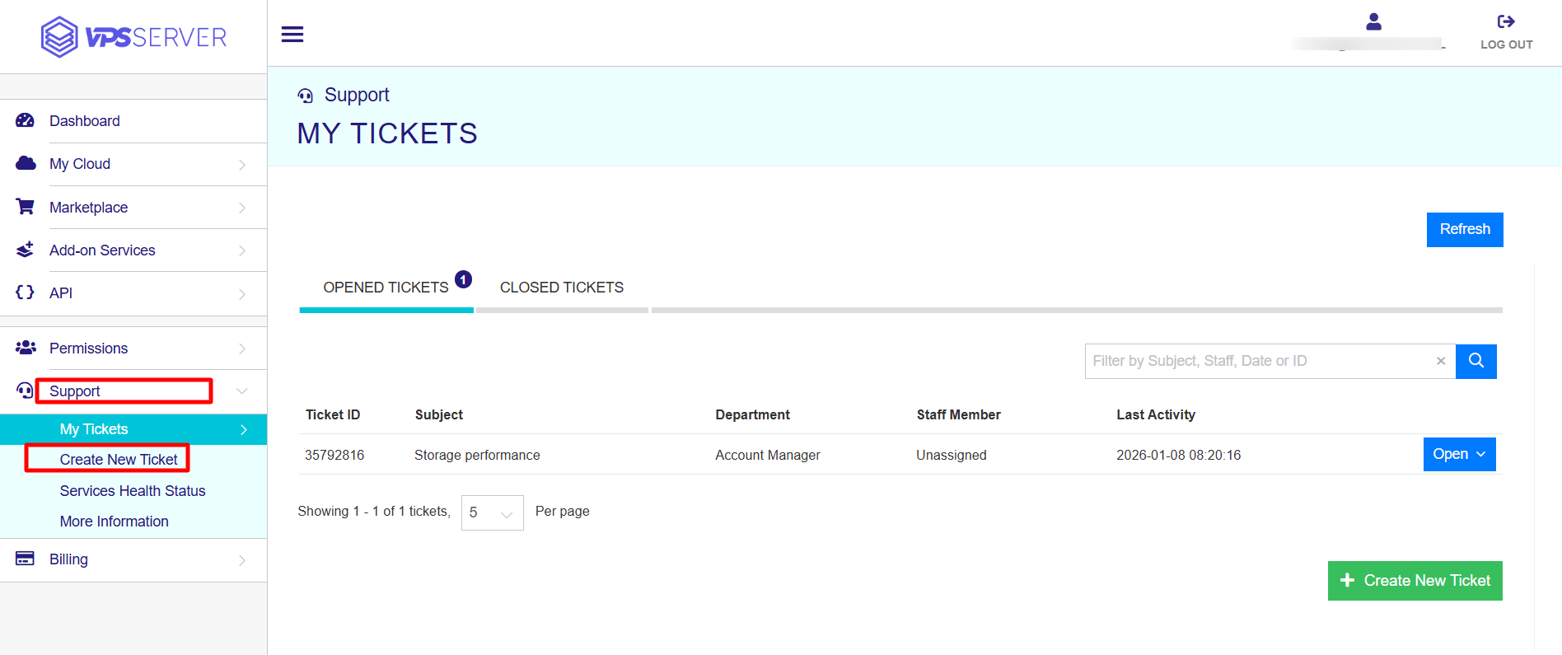Click the API curly braces icon

(x=25, y=292)
